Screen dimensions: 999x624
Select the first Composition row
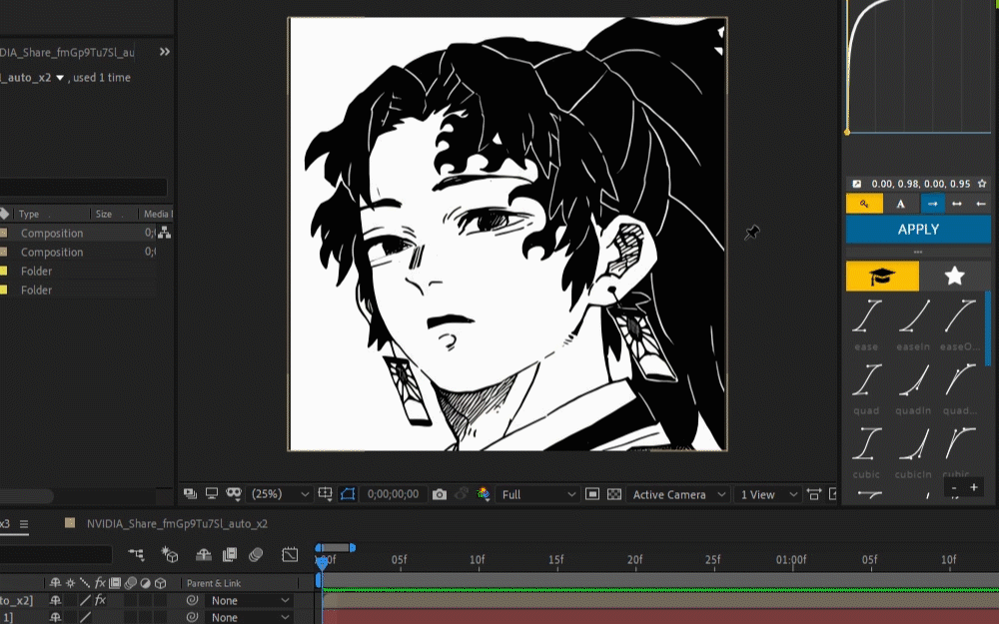click(x=79, y=233)
